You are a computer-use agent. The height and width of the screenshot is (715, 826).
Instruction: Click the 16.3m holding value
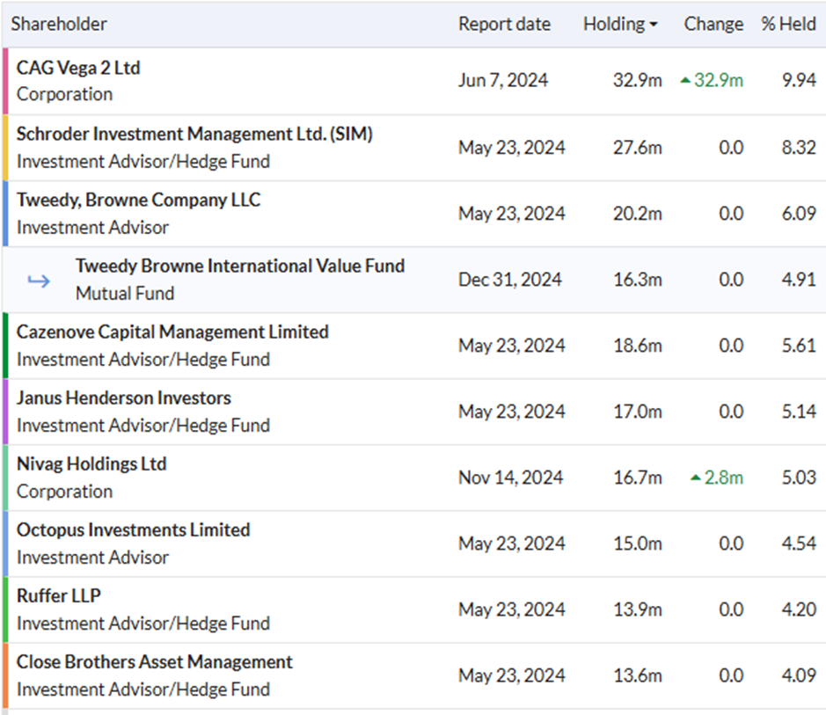coord(638,280)
